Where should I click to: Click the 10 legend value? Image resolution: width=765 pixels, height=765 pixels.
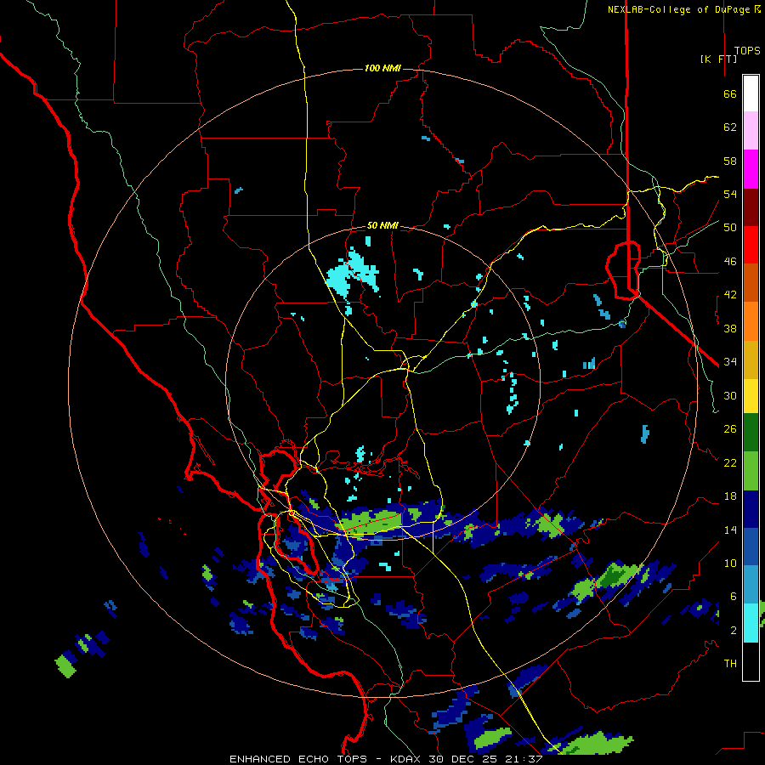730,564
